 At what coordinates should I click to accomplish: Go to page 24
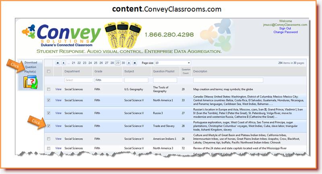click(x=90, y=63)
